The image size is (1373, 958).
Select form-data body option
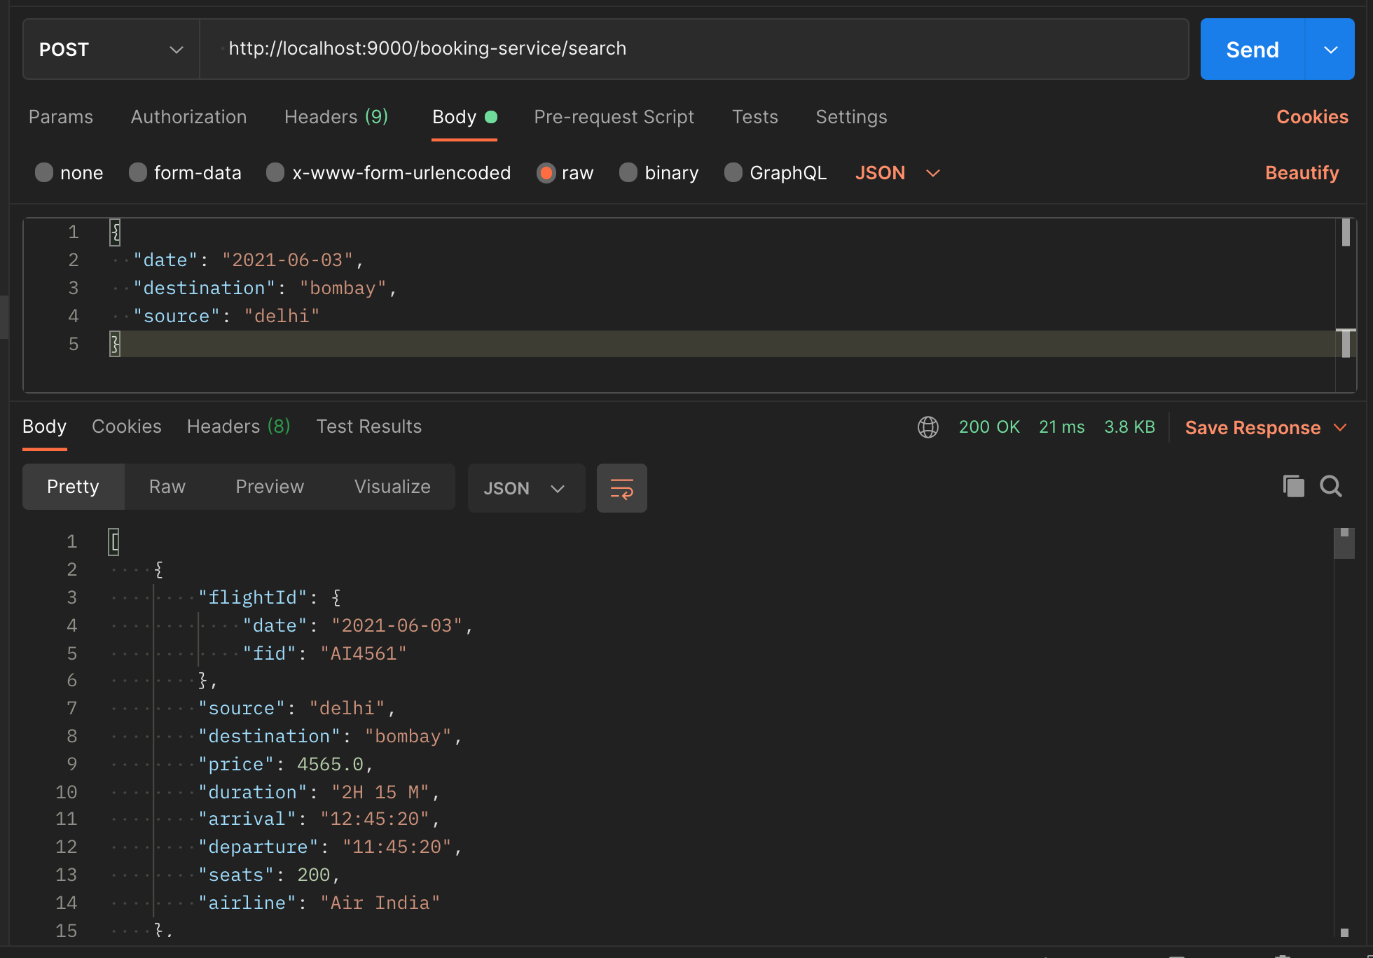tap(138, 173)
